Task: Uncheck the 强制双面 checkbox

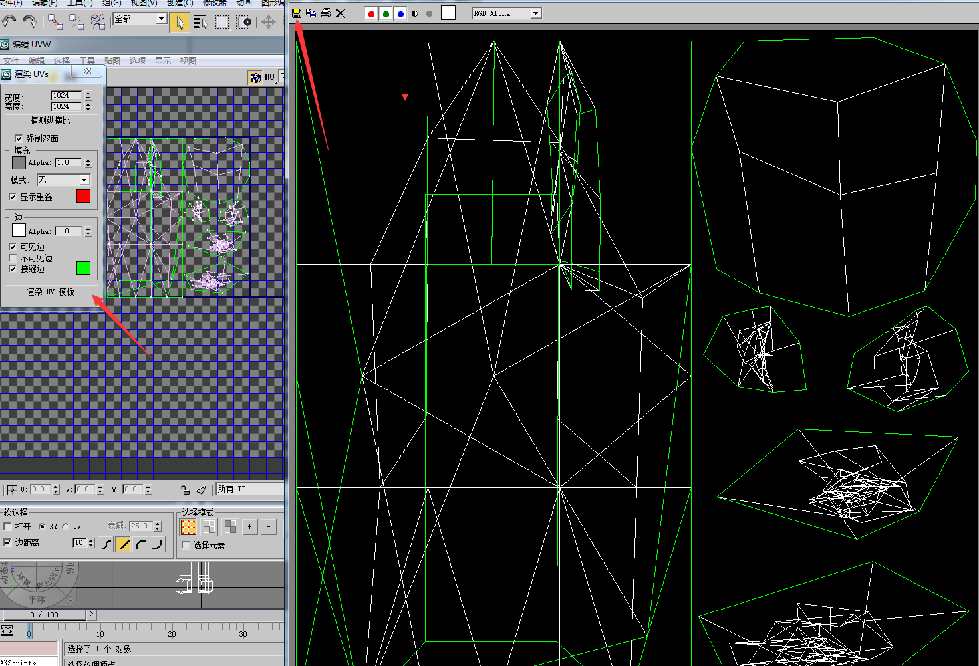Action: pyautogui.click(x=19, y=138)
